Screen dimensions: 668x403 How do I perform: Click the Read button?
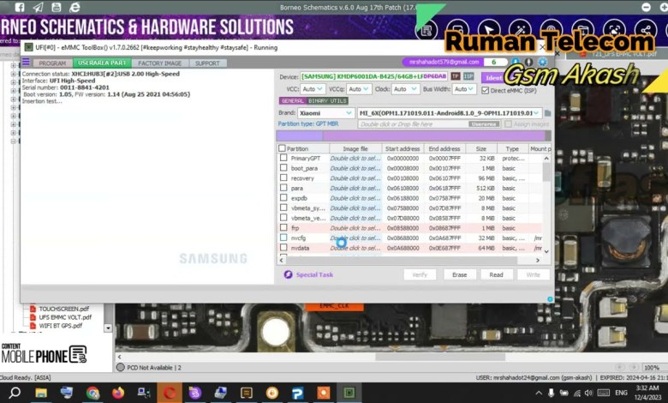point(496,274)
